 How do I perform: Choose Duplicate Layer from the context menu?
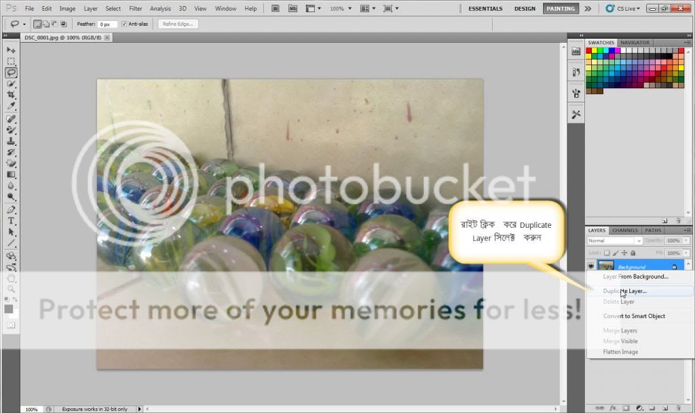tap(625, 291)
